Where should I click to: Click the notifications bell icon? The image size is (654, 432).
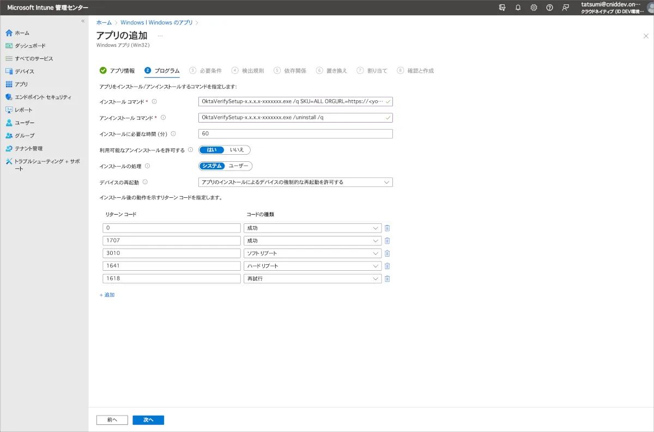(x=518, y=8)
